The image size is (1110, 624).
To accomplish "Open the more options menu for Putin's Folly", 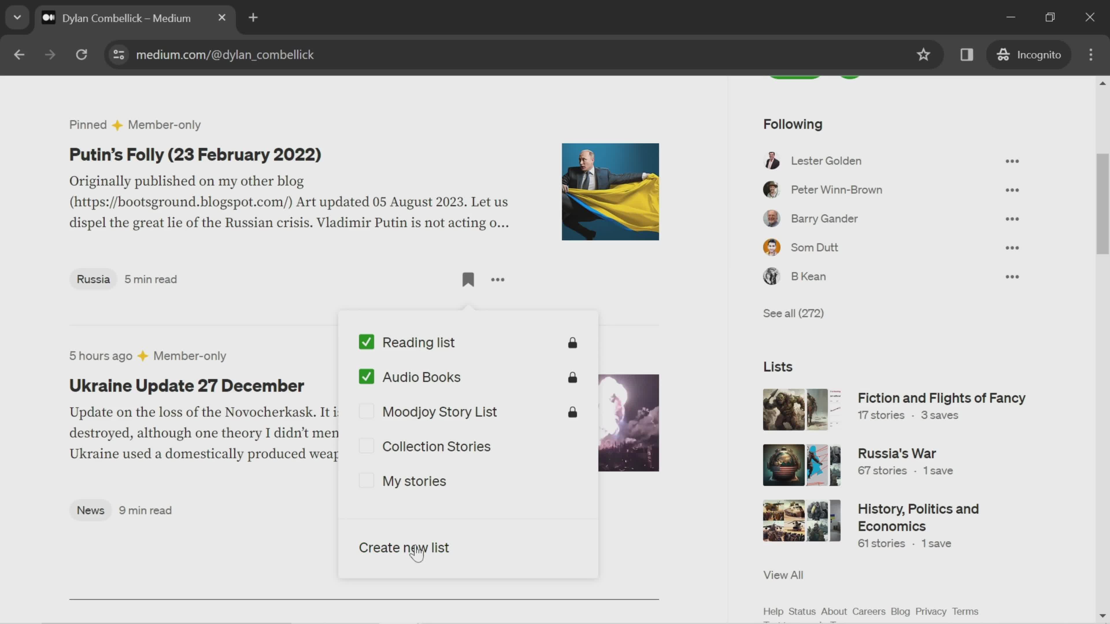I will coord(498,280).
